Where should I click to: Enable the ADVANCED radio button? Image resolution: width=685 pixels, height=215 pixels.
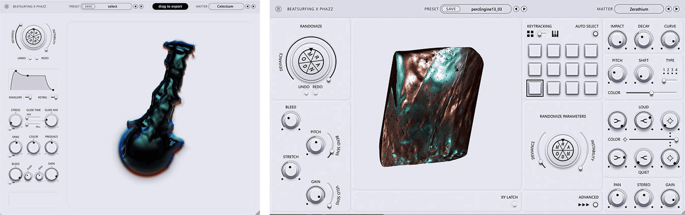point(595,205)
